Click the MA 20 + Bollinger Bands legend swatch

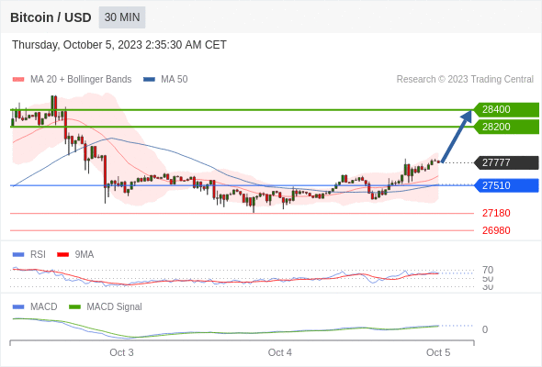tap(18, 80)
